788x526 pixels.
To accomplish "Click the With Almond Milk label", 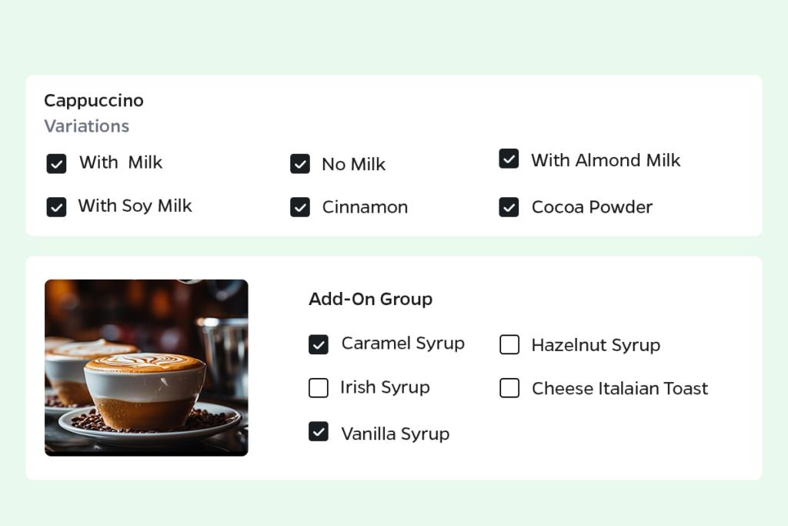I will point(606,160).
